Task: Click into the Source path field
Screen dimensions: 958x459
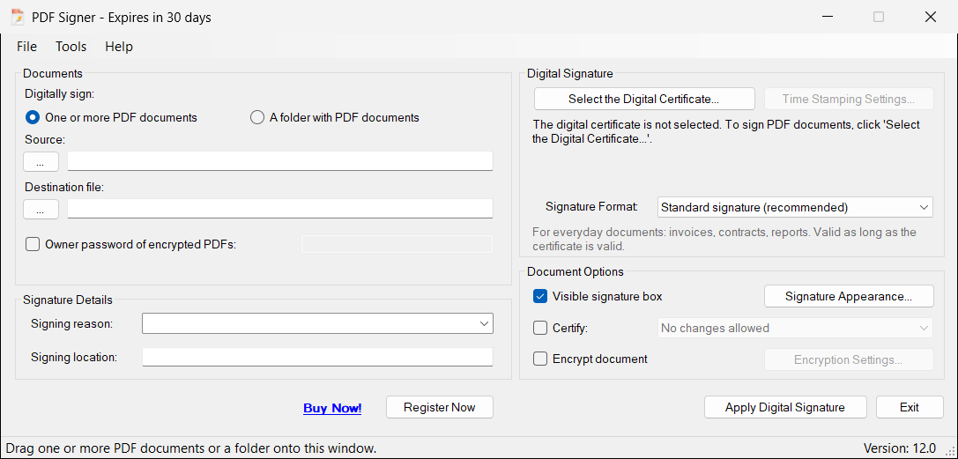Action: point(280,161)
